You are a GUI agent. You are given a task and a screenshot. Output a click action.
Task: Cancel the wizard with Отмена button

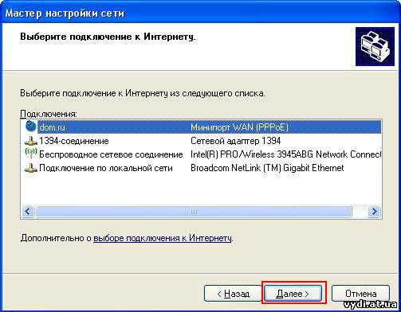coord(360,294)
